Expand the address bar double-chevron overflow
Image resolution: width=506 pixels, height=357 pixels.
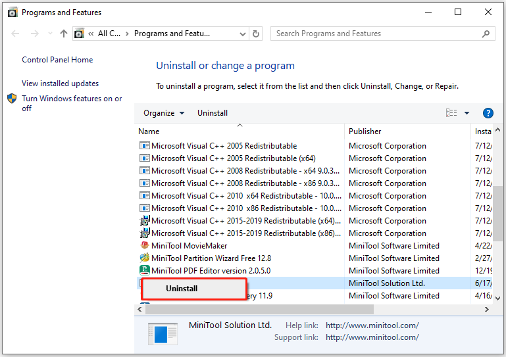91,34
